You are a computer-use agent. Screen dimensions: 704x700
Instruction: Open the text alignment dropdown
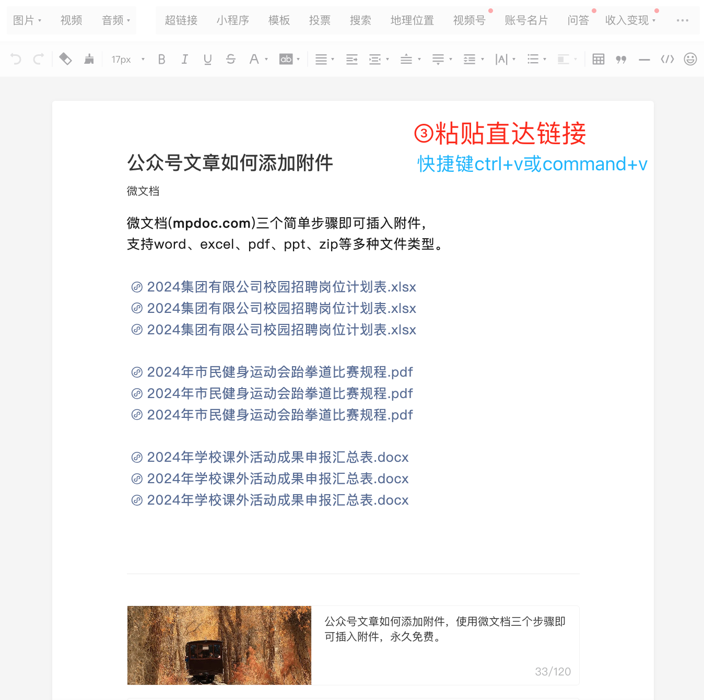pyautogui.click(x=324, y=59)
